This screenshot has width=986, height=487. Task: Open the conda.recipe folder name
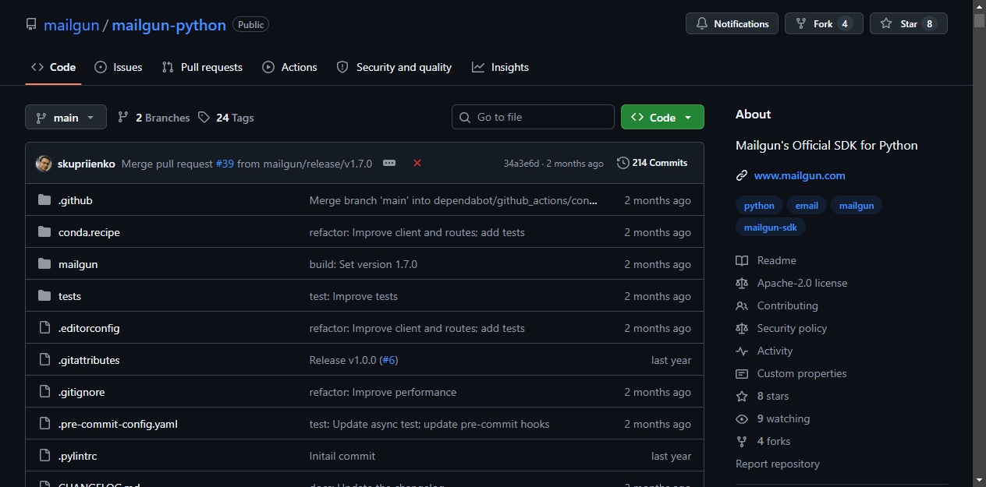(x=89, y=232)
